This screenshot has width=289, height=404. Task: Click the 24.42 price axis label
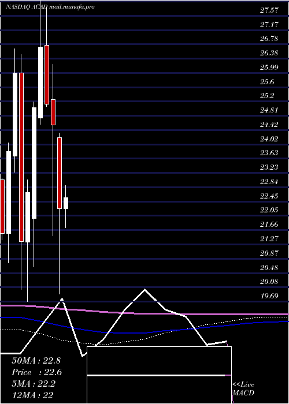click(269, 125)
